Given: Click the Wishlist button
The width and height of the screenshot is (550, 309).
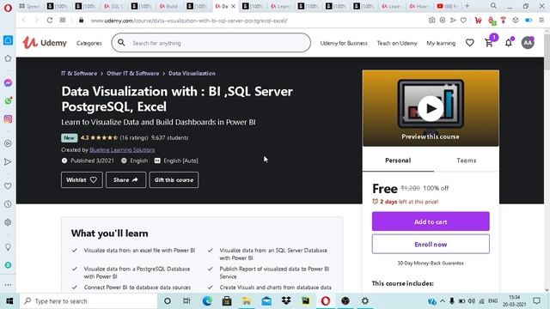Looking at the screenshot, I should [82, 179].
